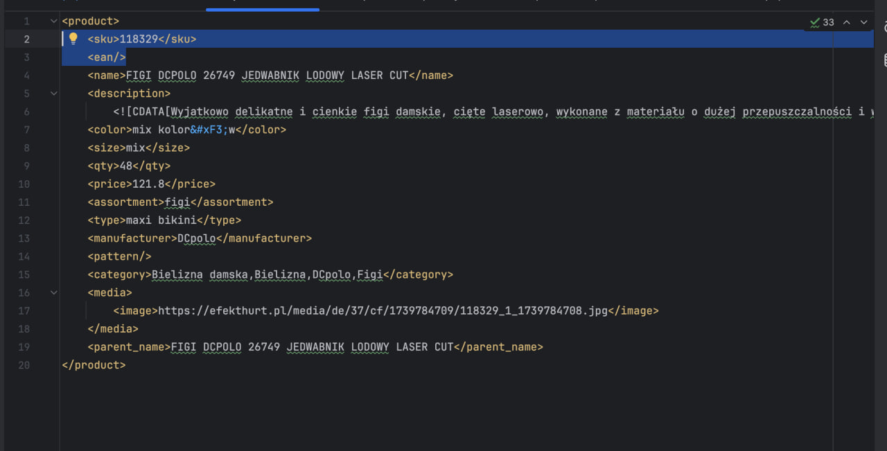
Task: Collapse the product element fold arrow
Action: (54, 21)
